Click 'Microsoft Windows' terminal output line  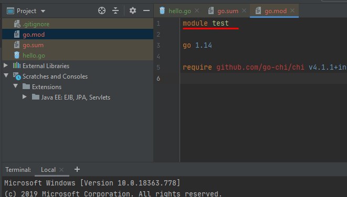tap(92, 183)
